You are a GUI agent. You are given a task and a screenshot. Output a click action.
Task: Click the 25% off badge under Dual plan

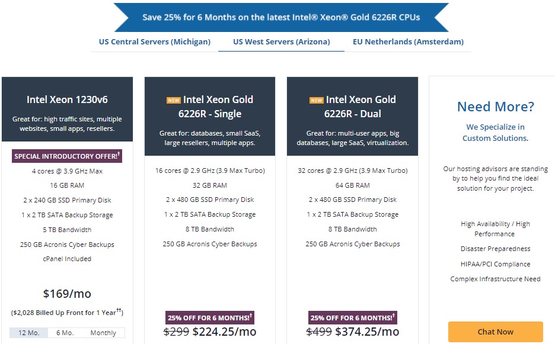(x=352, y=317)
